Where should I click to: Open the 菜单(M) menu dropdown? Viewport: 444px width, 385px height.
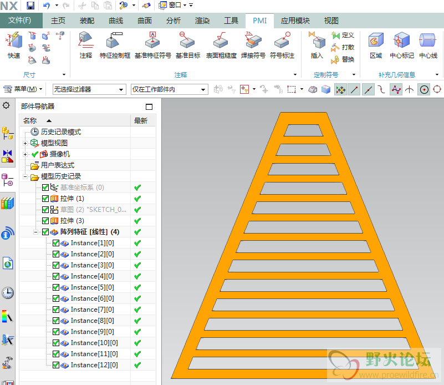[23, 89]
